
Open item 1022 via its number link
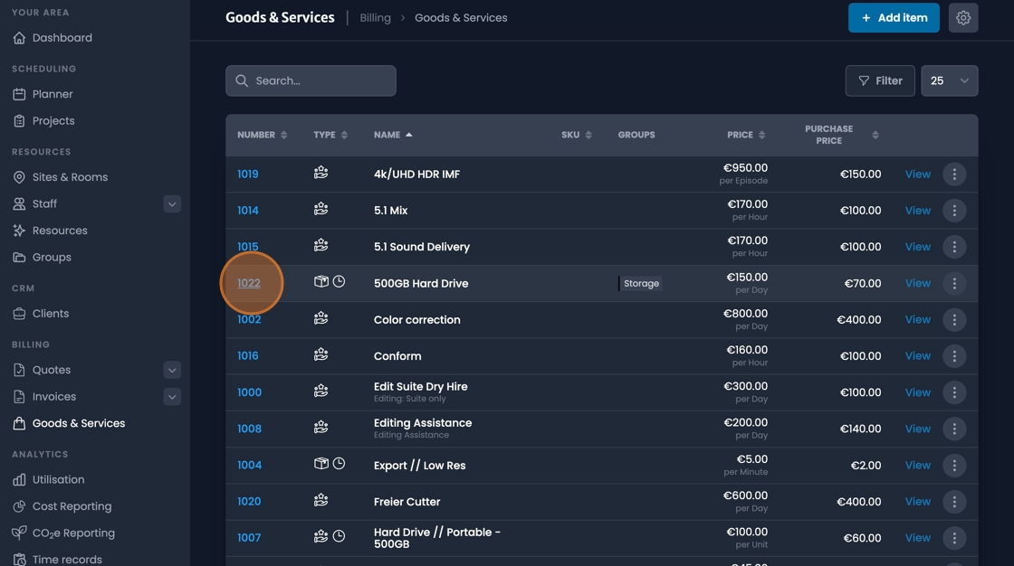click(248, 282)
